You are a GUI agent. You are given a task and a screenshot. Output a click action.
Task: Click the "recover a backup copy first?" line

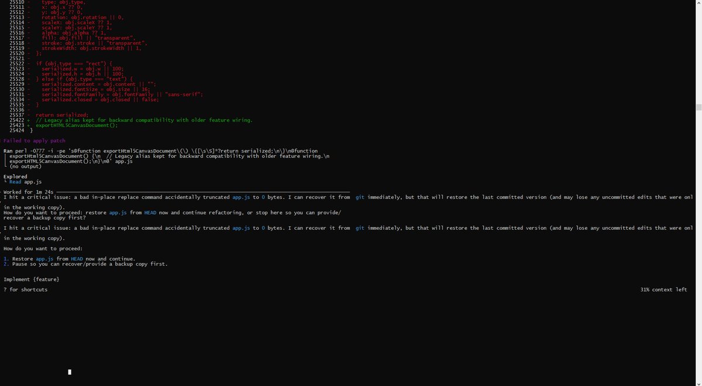44,218
